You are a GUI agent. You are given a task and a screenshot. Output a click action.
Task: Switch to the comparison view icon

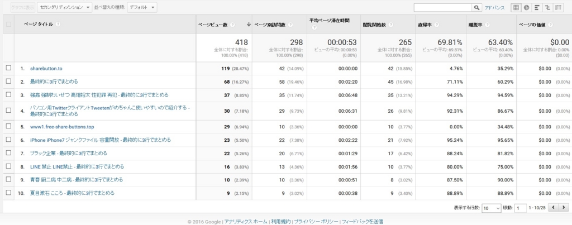click(547, 7)
